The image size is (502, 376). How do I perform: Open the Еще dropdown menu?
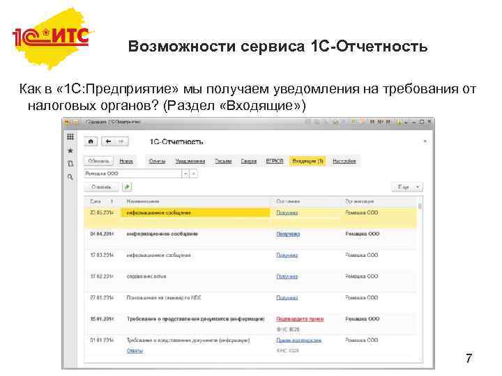(407, 187)
